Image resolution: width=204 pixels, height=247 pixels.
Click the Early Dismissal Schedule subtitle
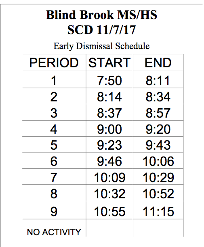[x=101, y=46]
